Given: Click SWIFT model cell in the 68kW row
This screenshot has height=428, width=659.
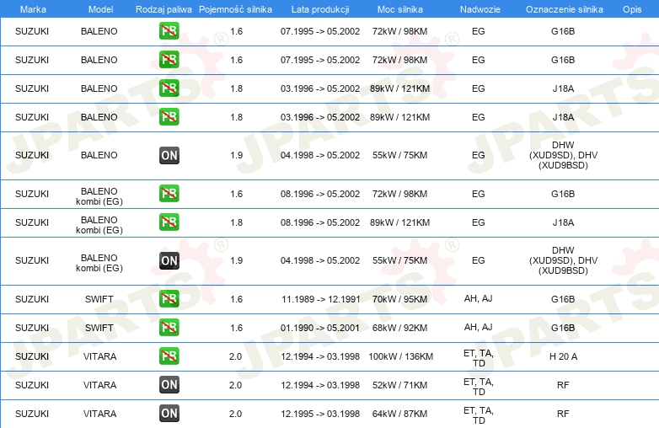Looking at the screenshot, I should pos(99,328).
